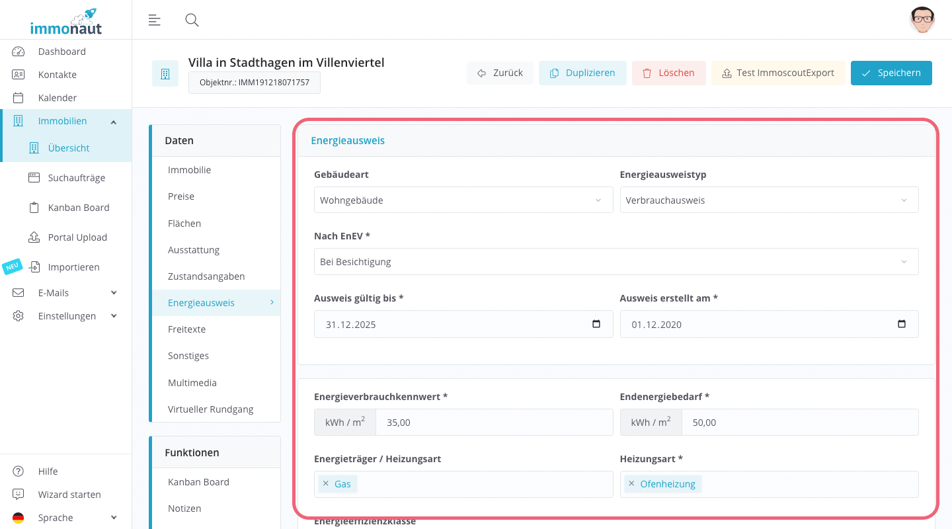
Task: Click the Zurück button
Action: (x=500, y=73)
